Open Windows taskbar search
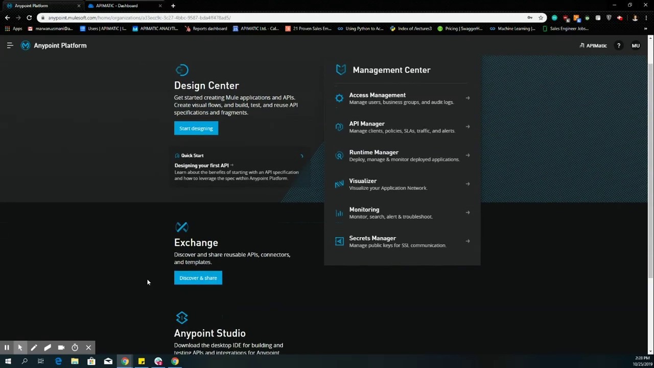This screenshot has height=368, width=654. pyautogui.click(x=24, y=361)
